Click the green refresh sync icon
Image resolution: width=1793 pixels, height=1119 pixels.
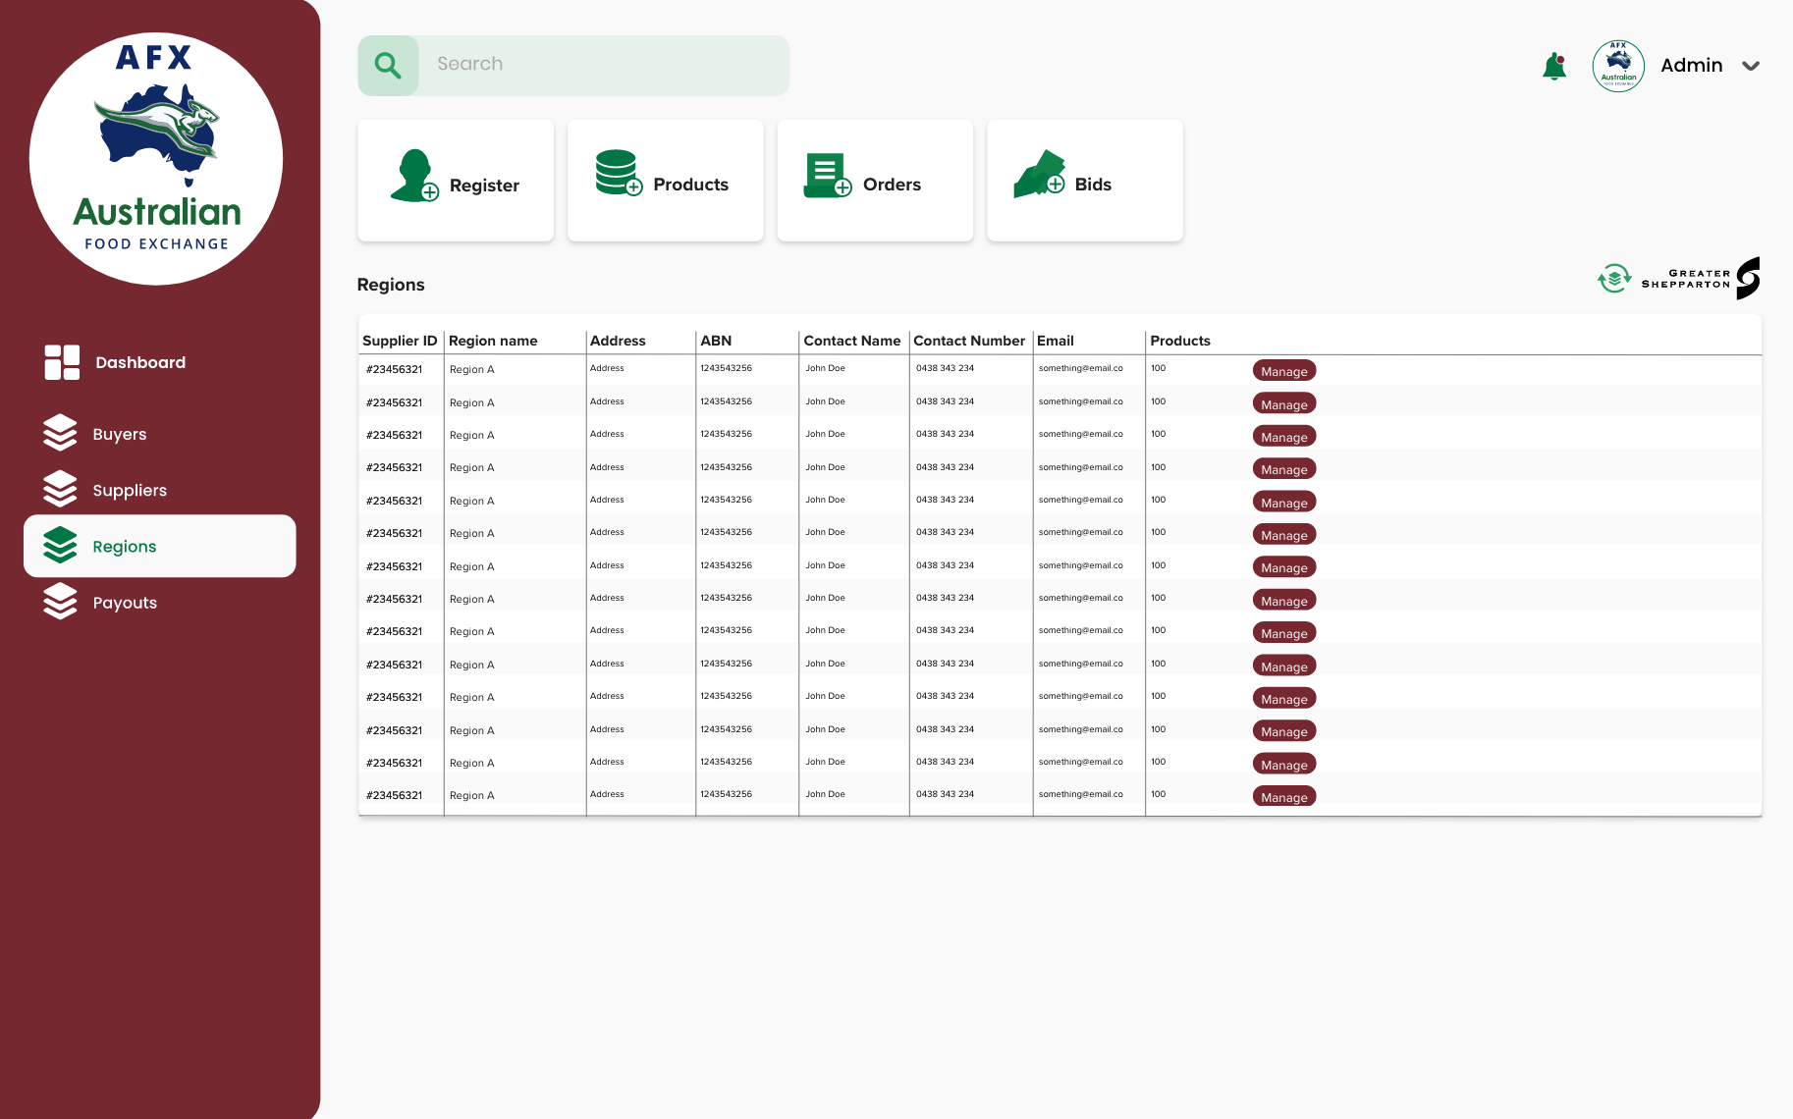tap(1614, 279)
